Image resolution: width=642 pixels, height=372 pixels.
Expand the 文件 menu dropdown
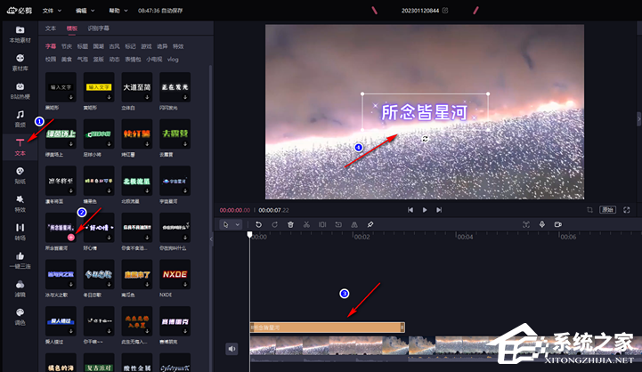coord(51,11)
